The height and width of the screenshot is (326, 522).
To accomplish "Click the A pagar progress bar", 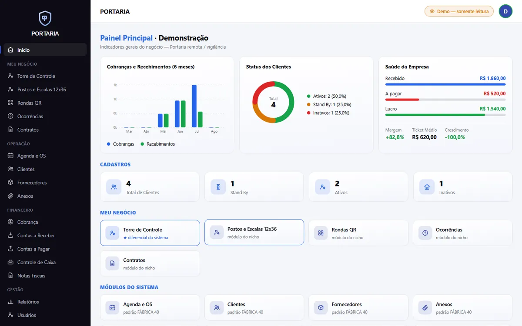I will 445,100.
